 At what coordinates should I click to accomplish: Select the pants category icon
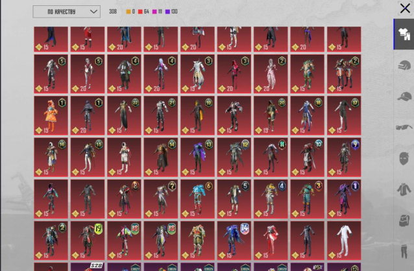tap(404, 250)
